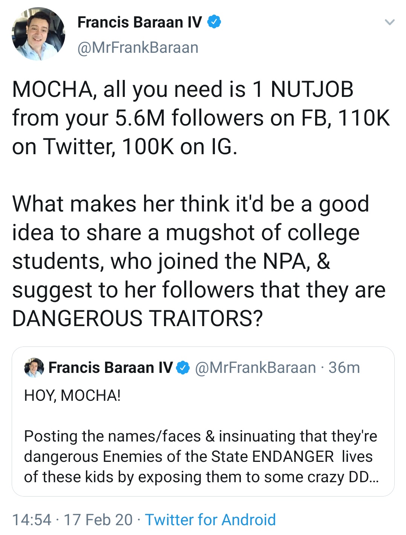Click the small avatar in the quoted tweet
This screenshot has width=406, height=535.
coord(34,368)
